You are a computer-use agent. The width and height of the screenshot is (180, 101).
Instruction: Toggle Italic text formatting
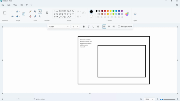(89, 27)
